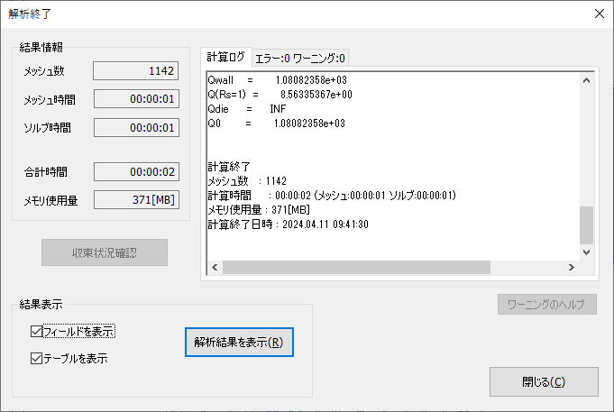Uncheck the テーブルを表示 checkbox
Screen dimensions: 614x412
[36, 358]
